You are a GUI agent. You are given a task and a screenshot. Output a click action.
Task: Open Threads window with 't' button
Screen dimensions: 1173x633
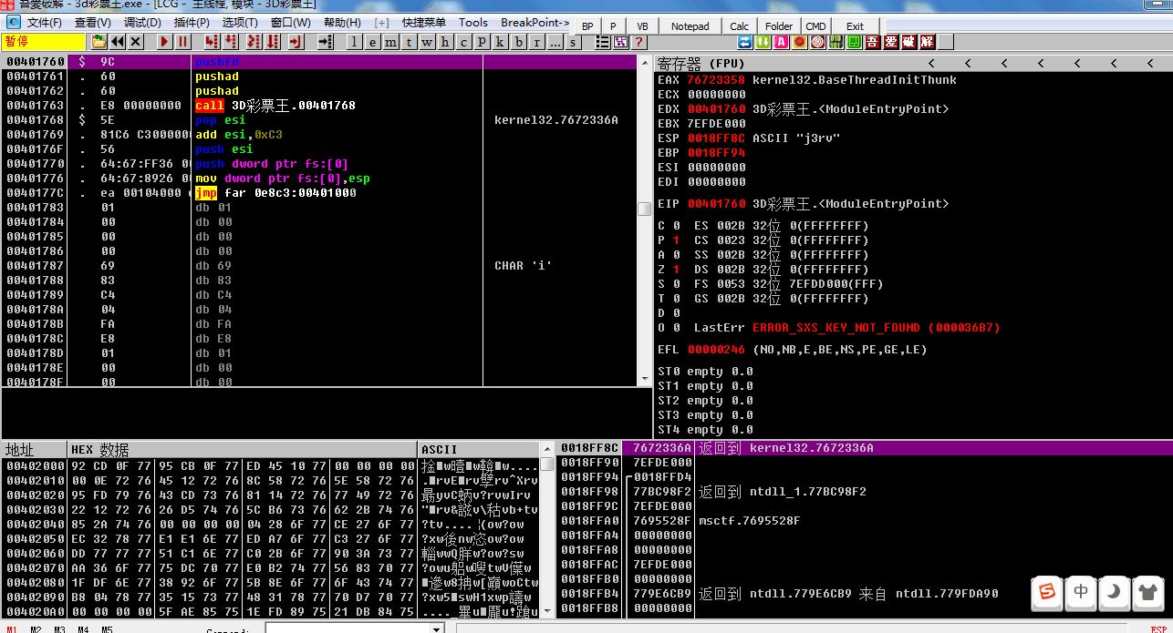(409, 42)
